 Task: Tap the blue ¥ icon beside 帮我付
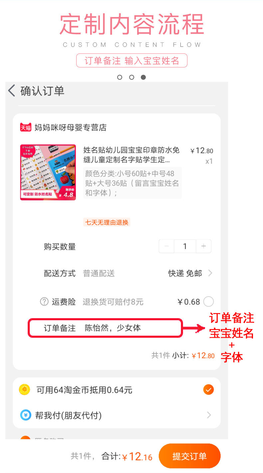point(25,415)
